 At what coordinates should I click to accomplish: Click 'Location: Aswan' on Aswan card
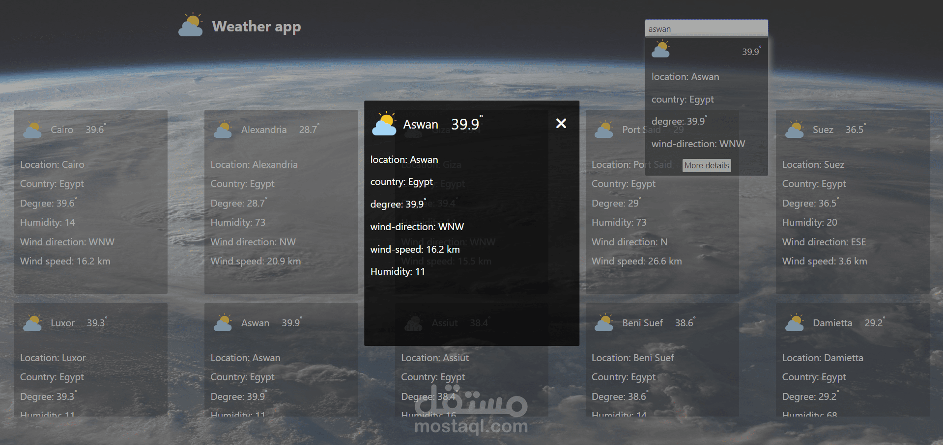245,358
